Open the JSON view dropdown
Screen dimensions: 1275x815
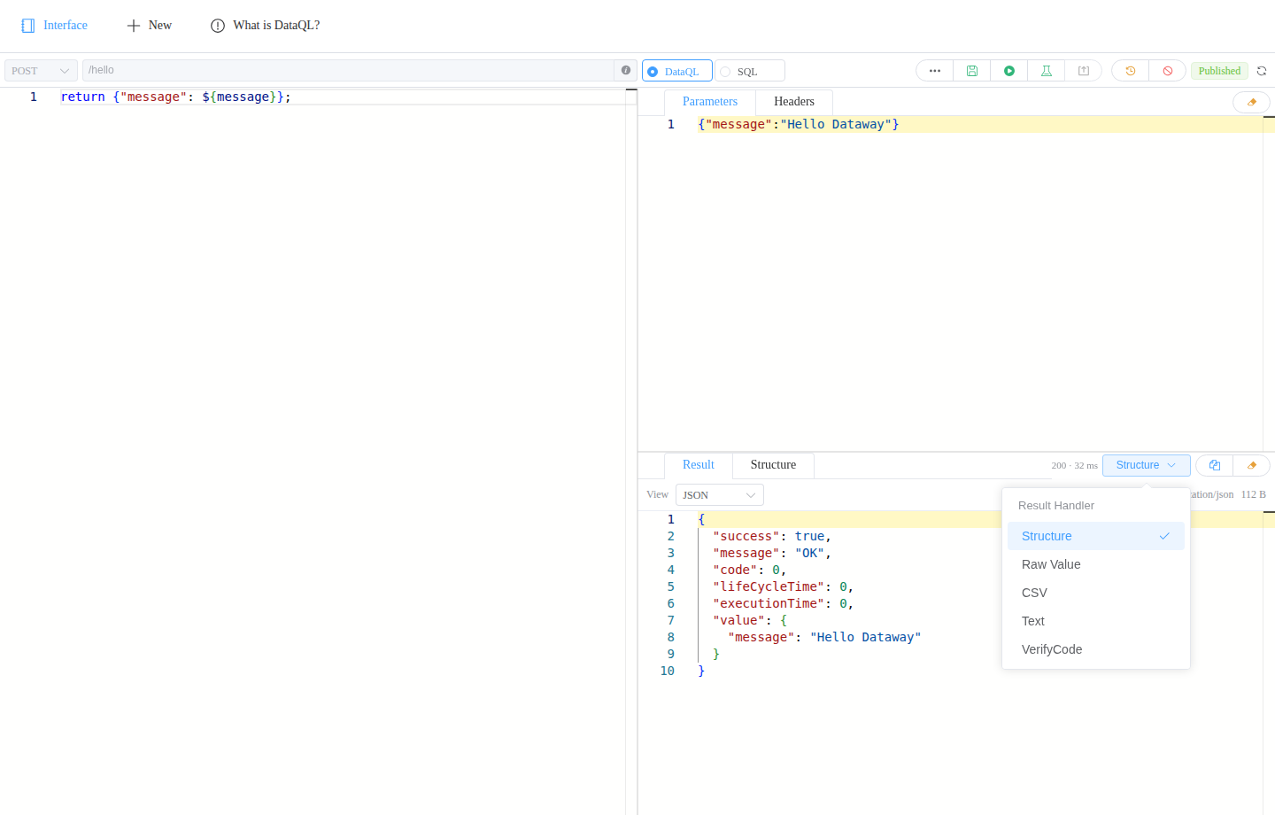coord(719,495)
